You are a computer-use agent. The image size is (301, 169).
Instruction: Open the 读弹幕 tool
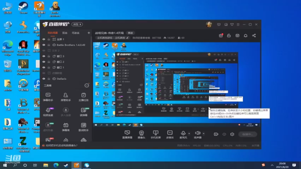click(x=84, y=112)
